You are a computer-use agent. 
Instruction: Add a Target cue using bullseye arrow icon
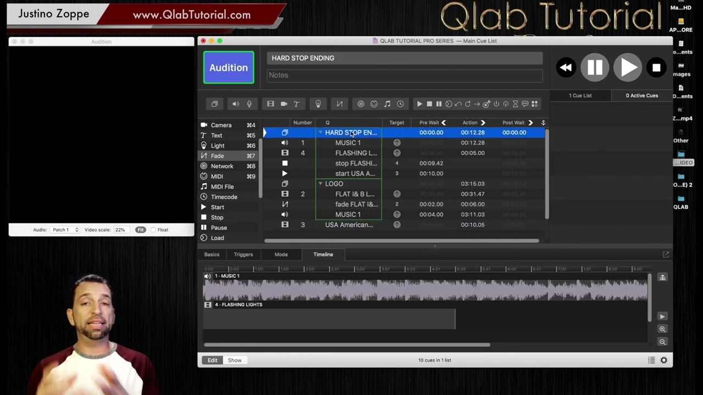pyautogui.click(x=487, y=104)
